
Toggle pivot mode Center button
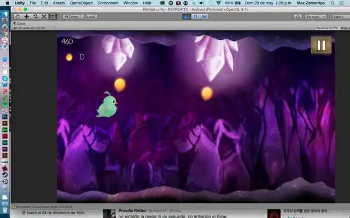click(72, 16)
